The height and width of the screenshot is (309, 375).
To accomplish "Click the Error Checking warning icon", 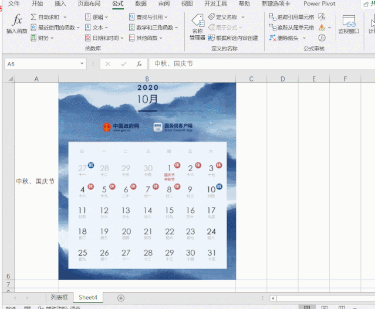I will [x=322, y=28].
